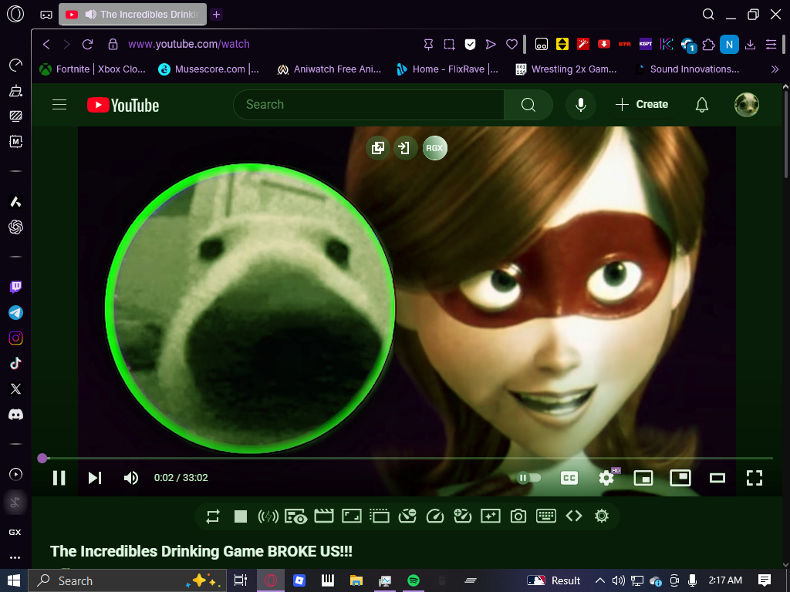Open Musescore.com bookmark
Screen dimensions: 790x592
click(208, 69)
